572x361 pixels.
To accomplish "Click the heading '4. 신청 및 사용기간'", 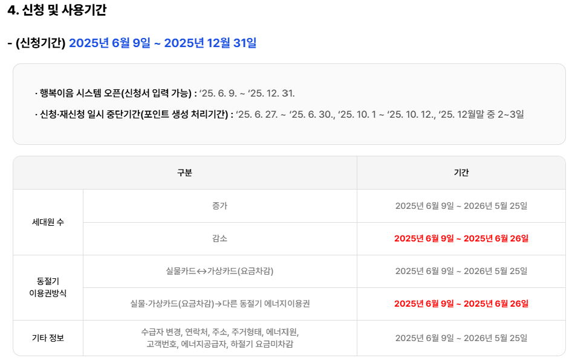I will [x=57, y=10].
